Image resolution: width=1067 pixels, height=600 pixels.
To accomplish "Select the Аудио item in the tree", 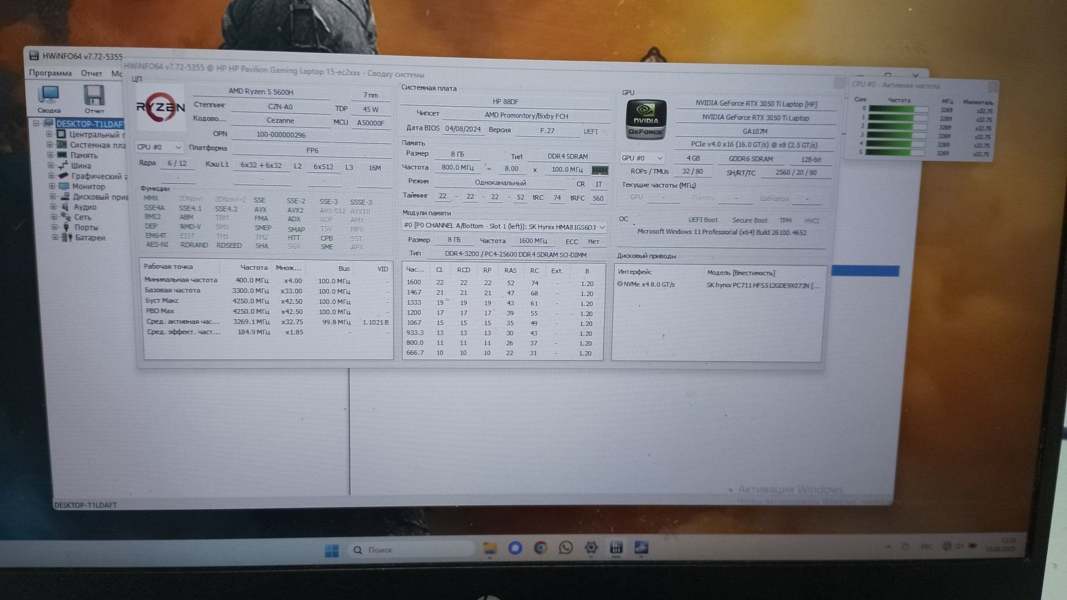I will pos(85,207).
